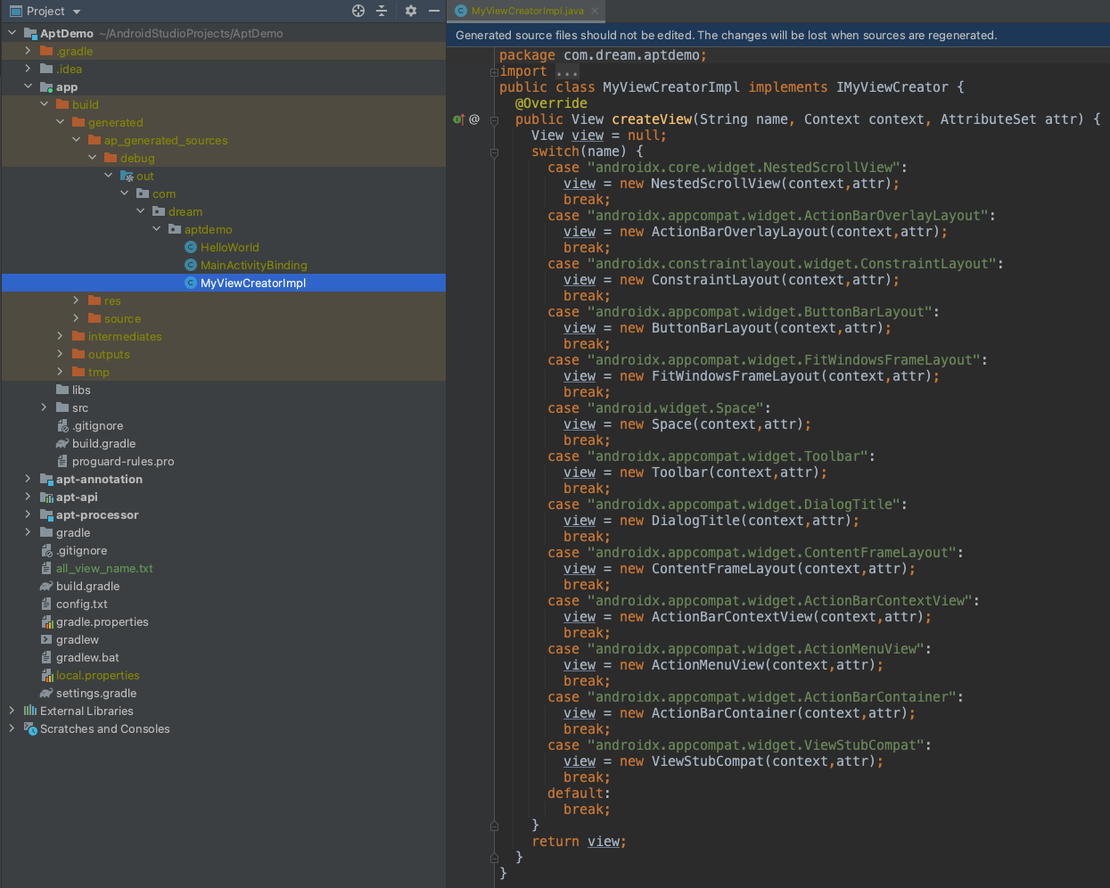Click IMyViewCreator interface name in class declaration
Screen dimensions: 1110x888
click(892, 87)
